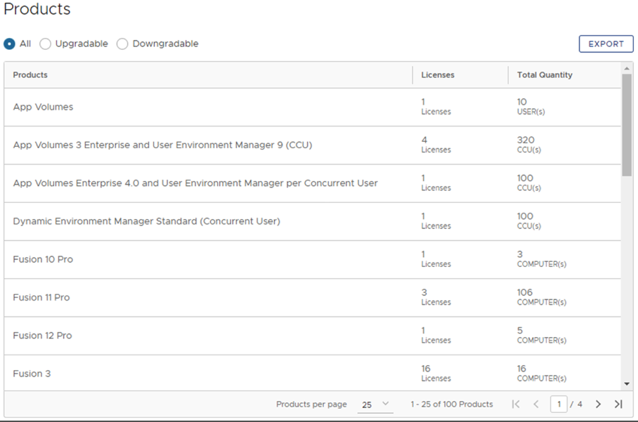Click the scrollbar up arrow

(x=627, y=68)
